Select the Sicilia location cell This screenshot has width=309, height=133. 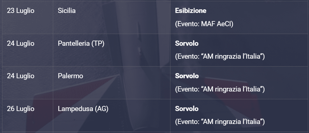coord(66,11)
